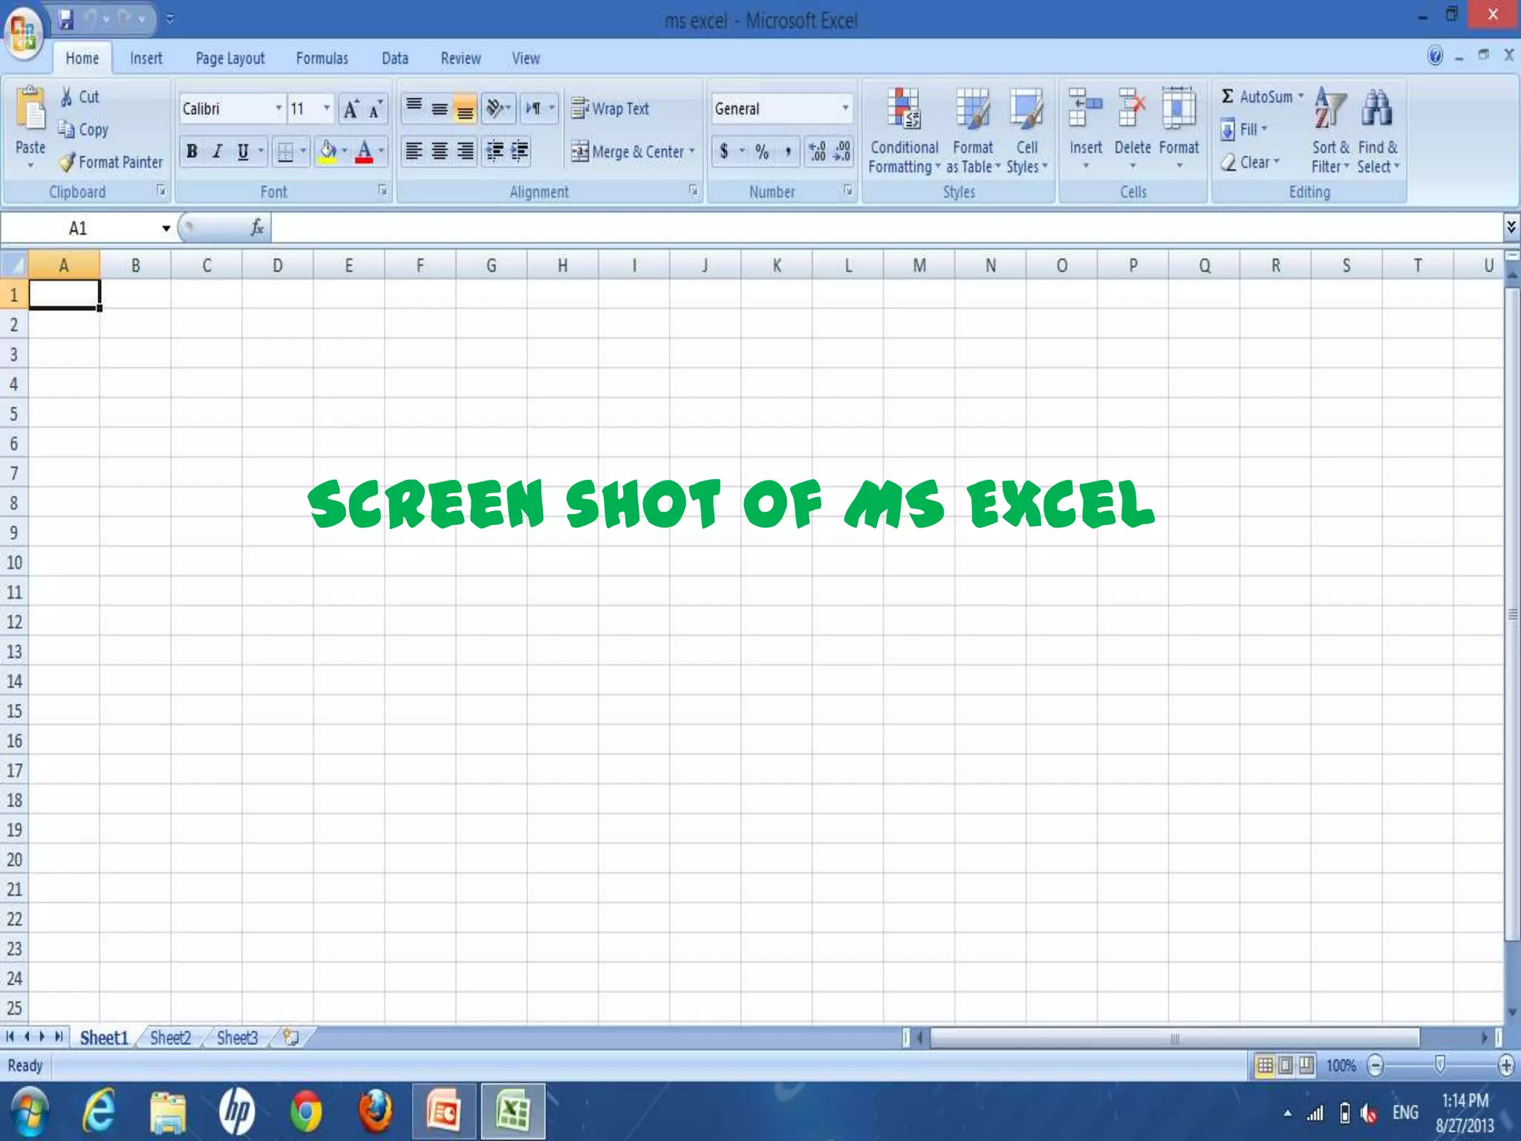Click the Orientation text angle icon

click(x=495, y=108)
